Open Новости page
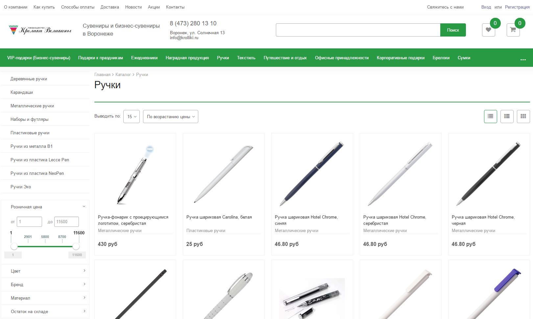 click(x=133, y=7)
